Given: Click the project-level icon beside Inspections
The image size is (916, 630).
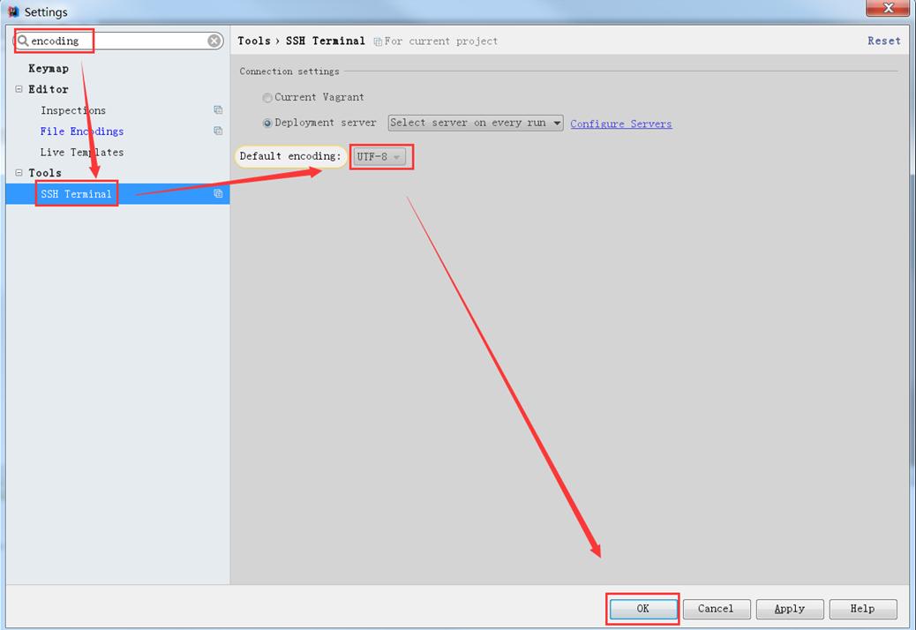Looking at the screenshot, I should click(218, 109).
